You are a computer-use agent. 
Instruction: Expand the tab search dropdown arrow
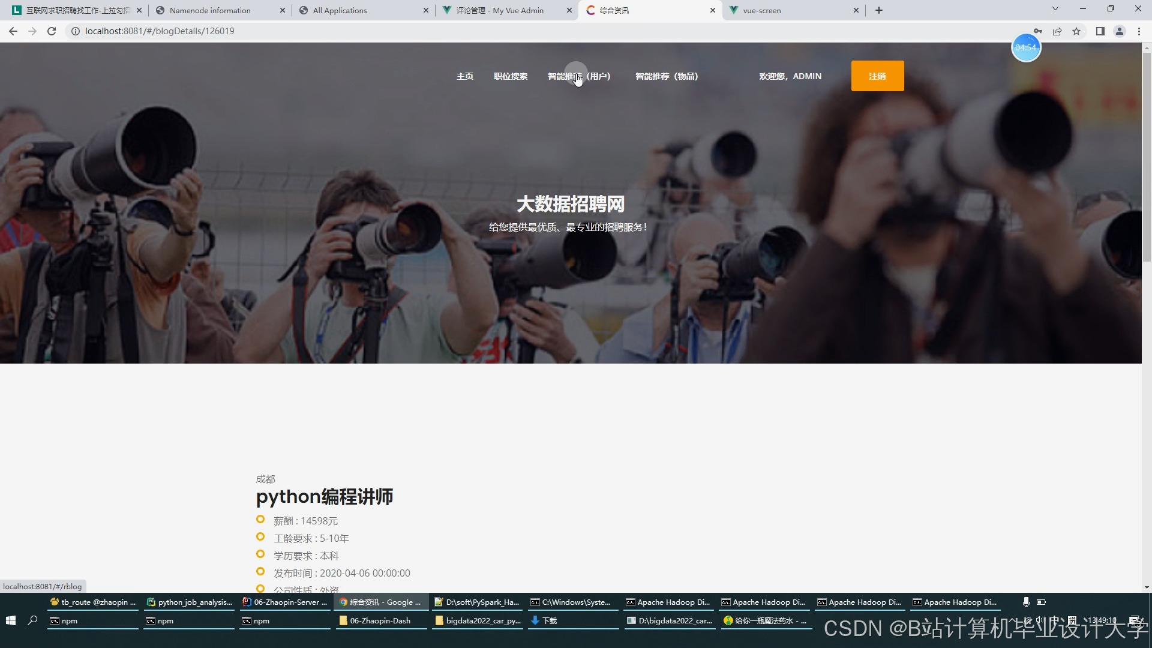tap(1055, 9)
